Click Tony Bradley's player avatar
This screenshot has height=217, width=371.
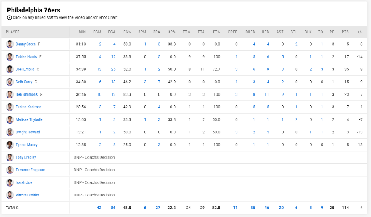(x=10, y=157)
